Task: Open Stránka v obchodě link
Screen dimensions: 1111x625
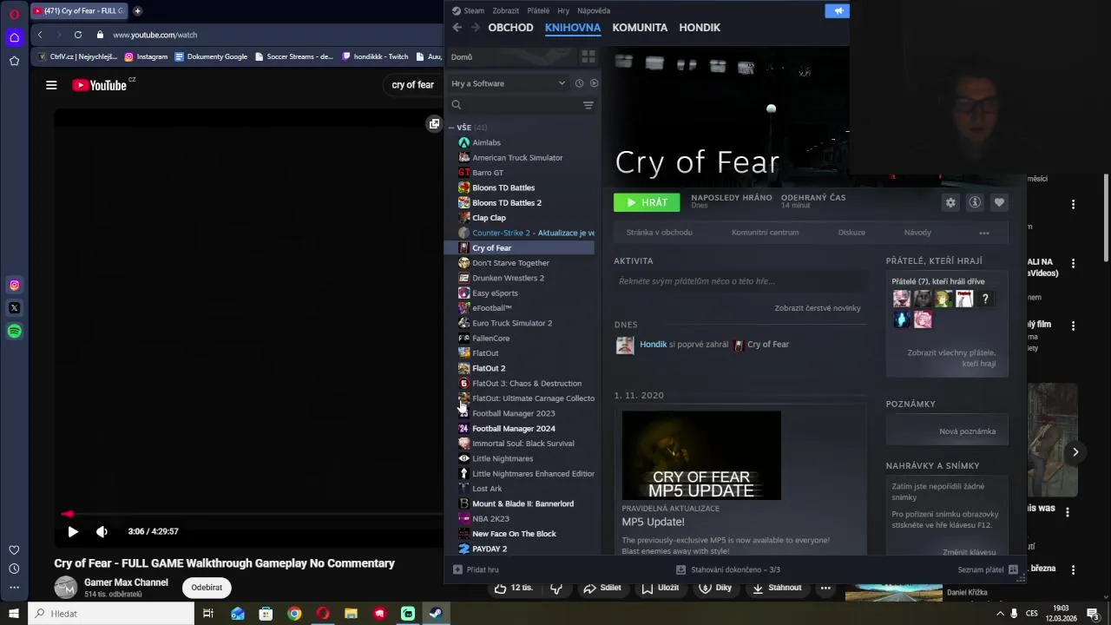Action: (660, 233)
